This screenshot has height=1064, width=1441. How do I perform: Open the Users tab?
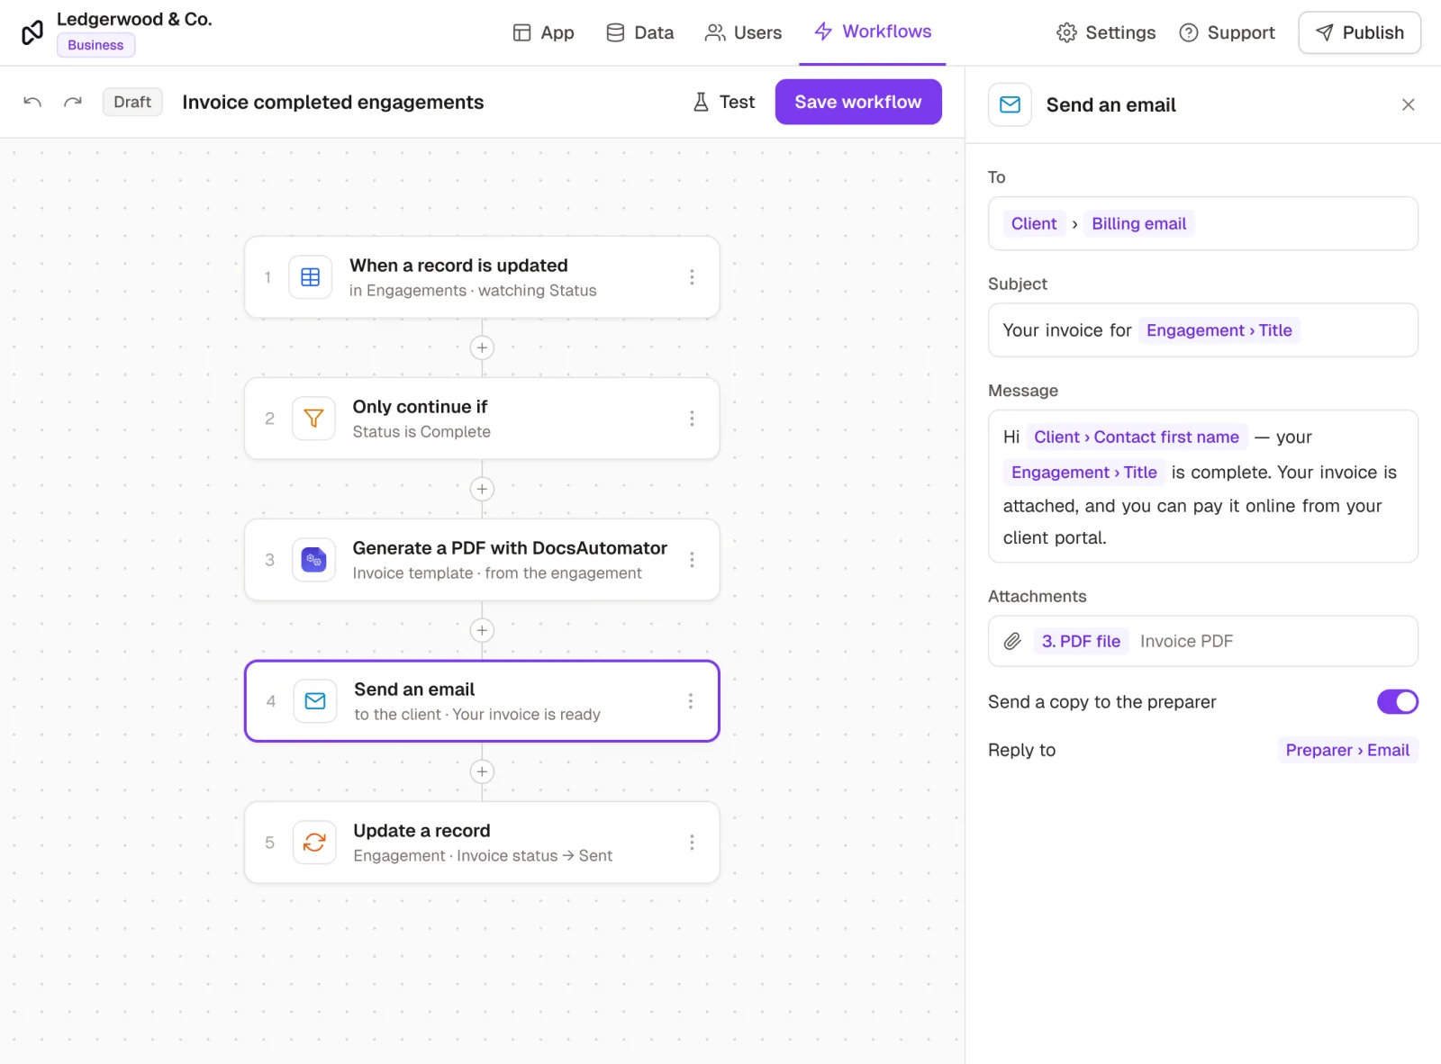(x=743, y=32)
